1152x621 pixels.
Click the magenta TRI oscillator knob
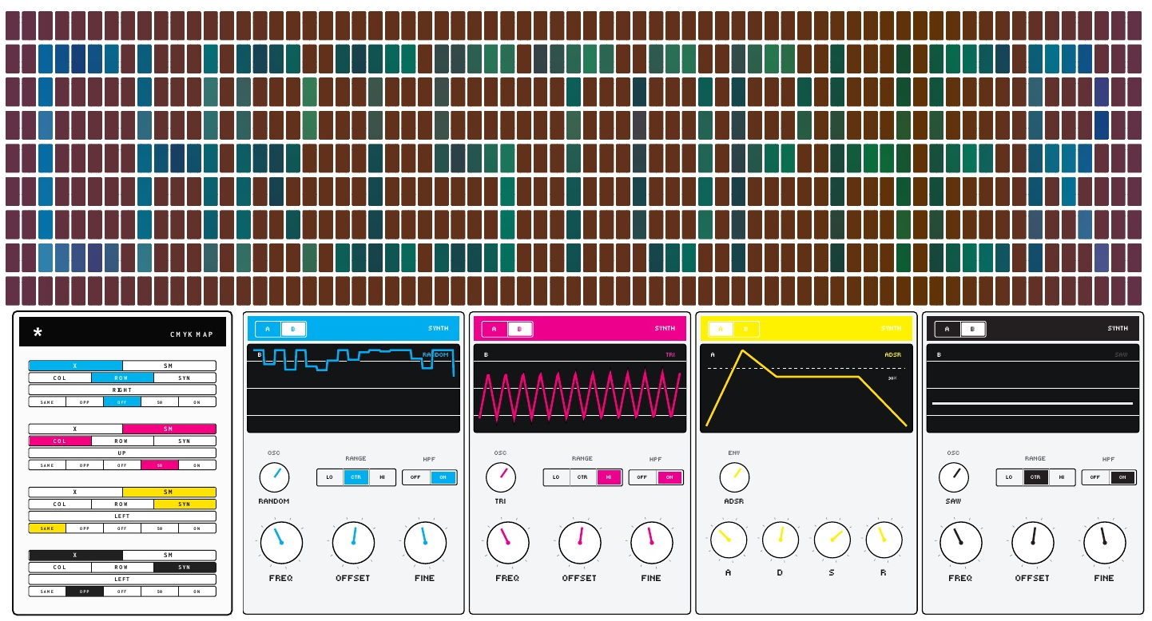[501, 477]
